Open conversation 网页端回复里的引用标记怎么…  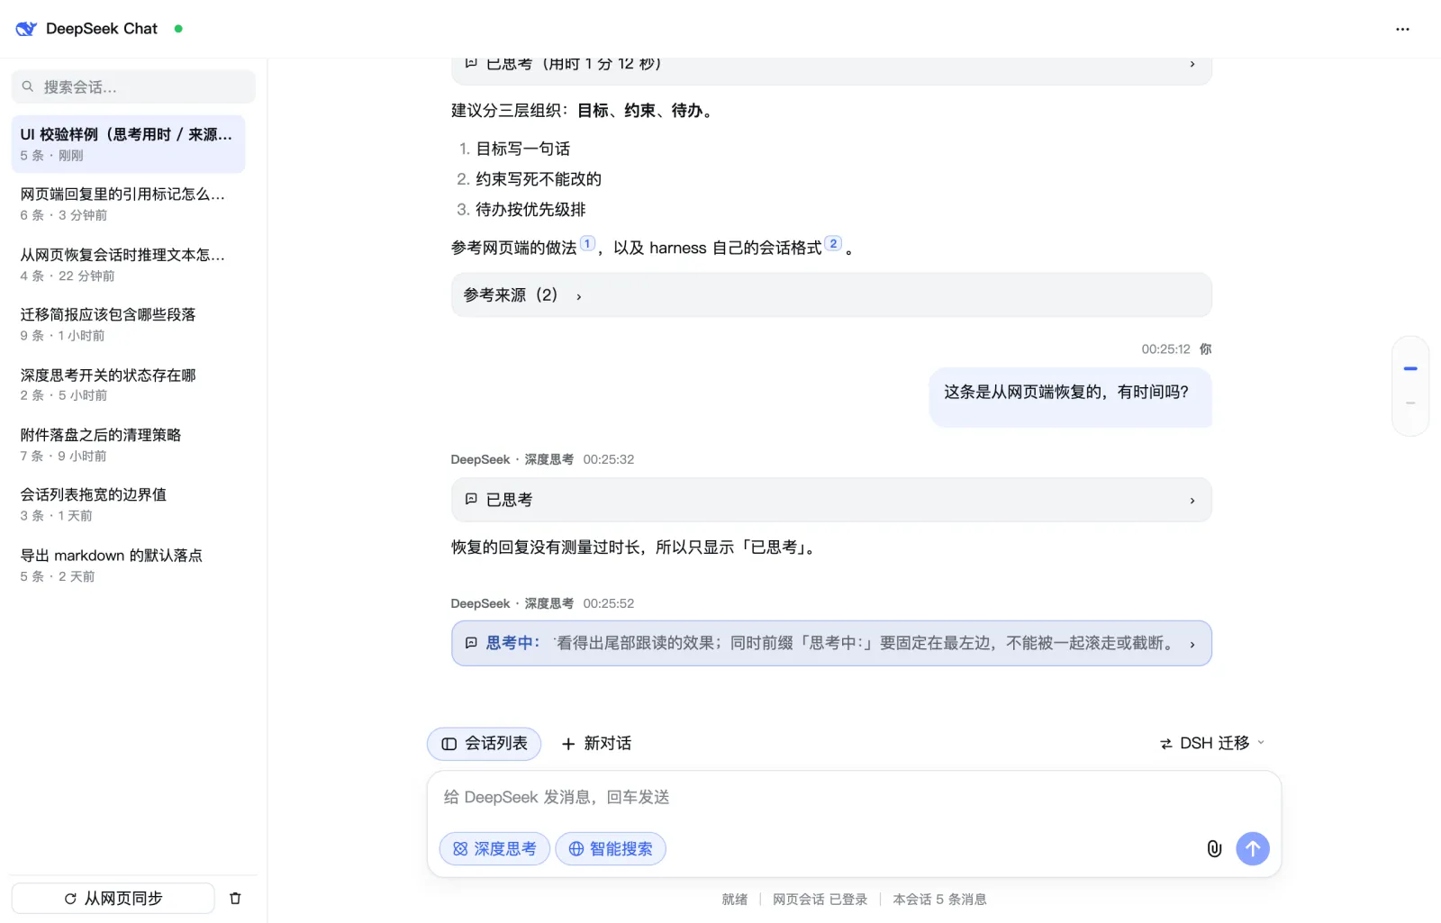point(128,204)
